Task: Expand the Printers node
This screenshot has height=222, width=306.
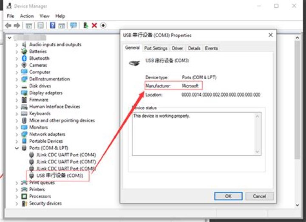Action: [x=17, y=189]
